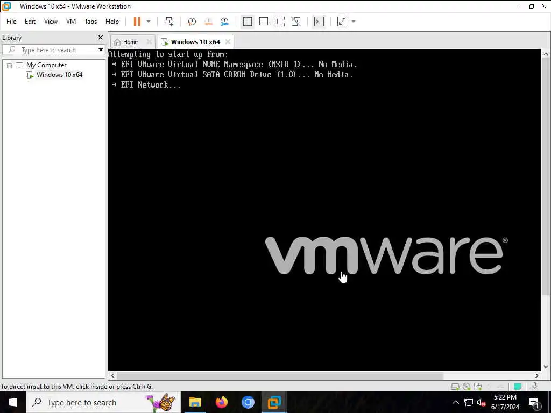Screen dimensions: 551x413
Task: Revert the VM to its previous snapshot
Action: [208, 22]
